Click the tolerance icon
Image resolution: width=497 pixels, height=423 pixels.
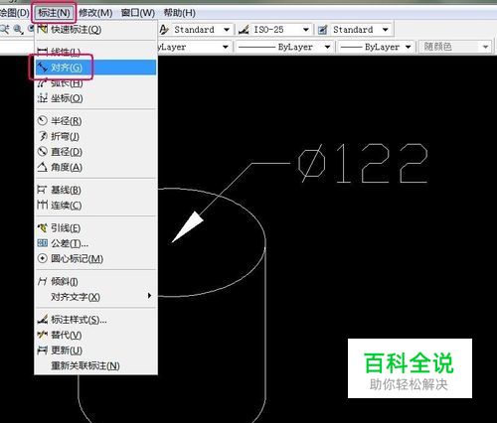click(42, 243)
